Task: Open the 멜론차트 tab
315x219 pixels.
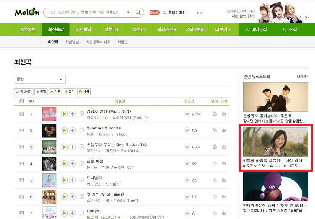Action: click(28, 29)
